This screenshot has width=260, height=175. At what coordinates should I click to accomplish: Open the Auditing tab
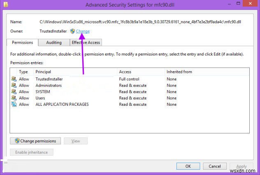54,42
